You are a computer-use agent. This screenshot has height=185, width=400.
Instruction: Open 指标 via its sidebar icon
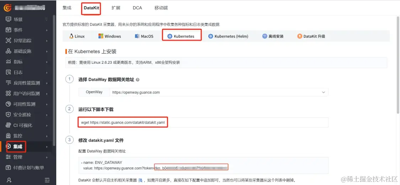[x=9, y=62]
